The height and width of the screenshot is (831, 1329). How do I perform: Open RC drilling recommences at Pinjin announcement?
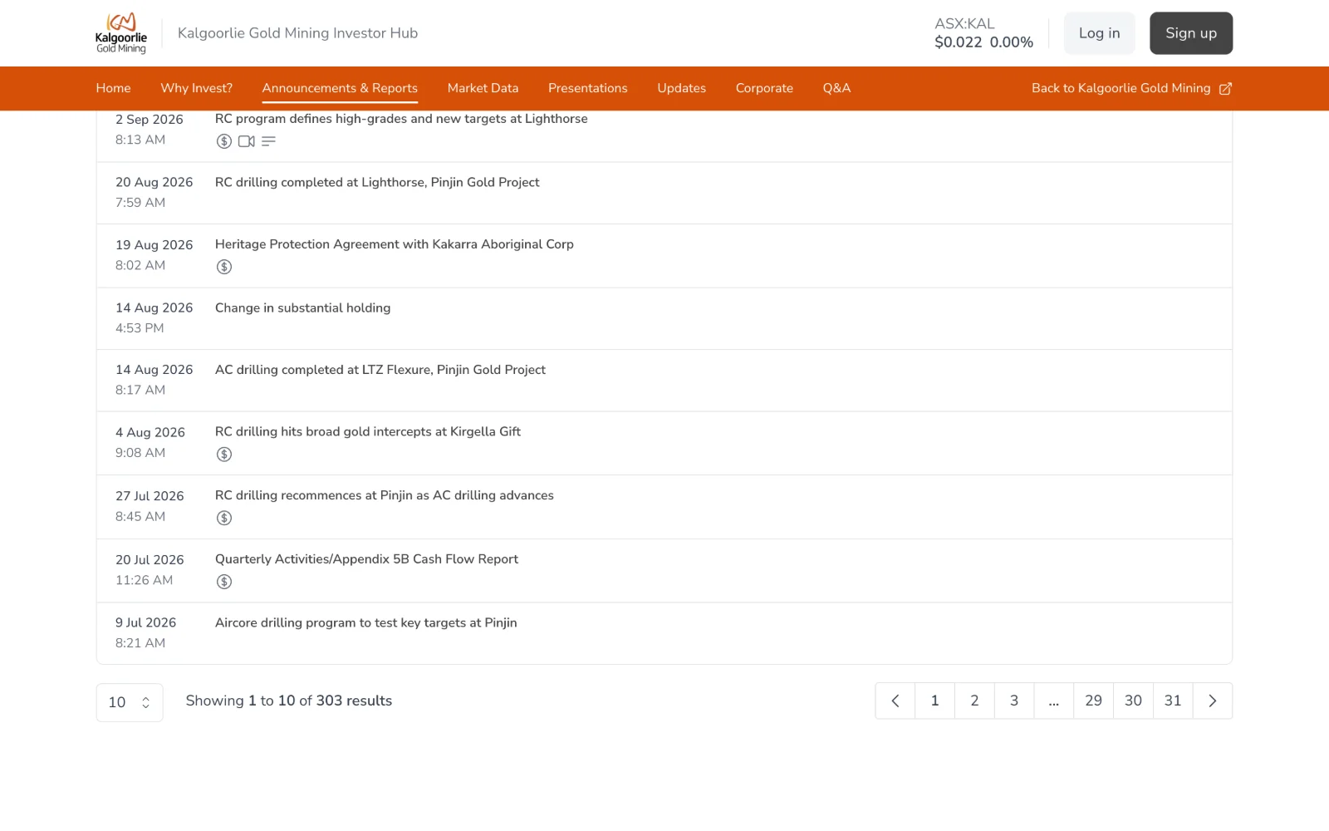click(x=385, y=495)
